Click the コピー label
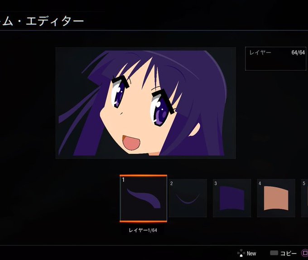The height and width of the screenshot is (260, 308). coord(289,254)
